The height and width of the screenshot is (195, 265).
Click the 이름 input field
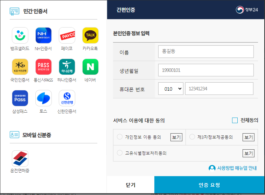click(x=206, y=52)
